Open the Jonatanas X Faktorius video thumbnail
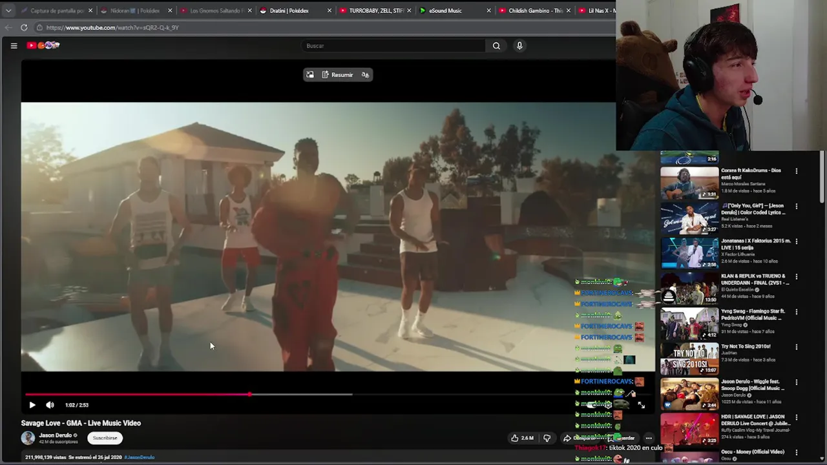 tap(689, 253)
